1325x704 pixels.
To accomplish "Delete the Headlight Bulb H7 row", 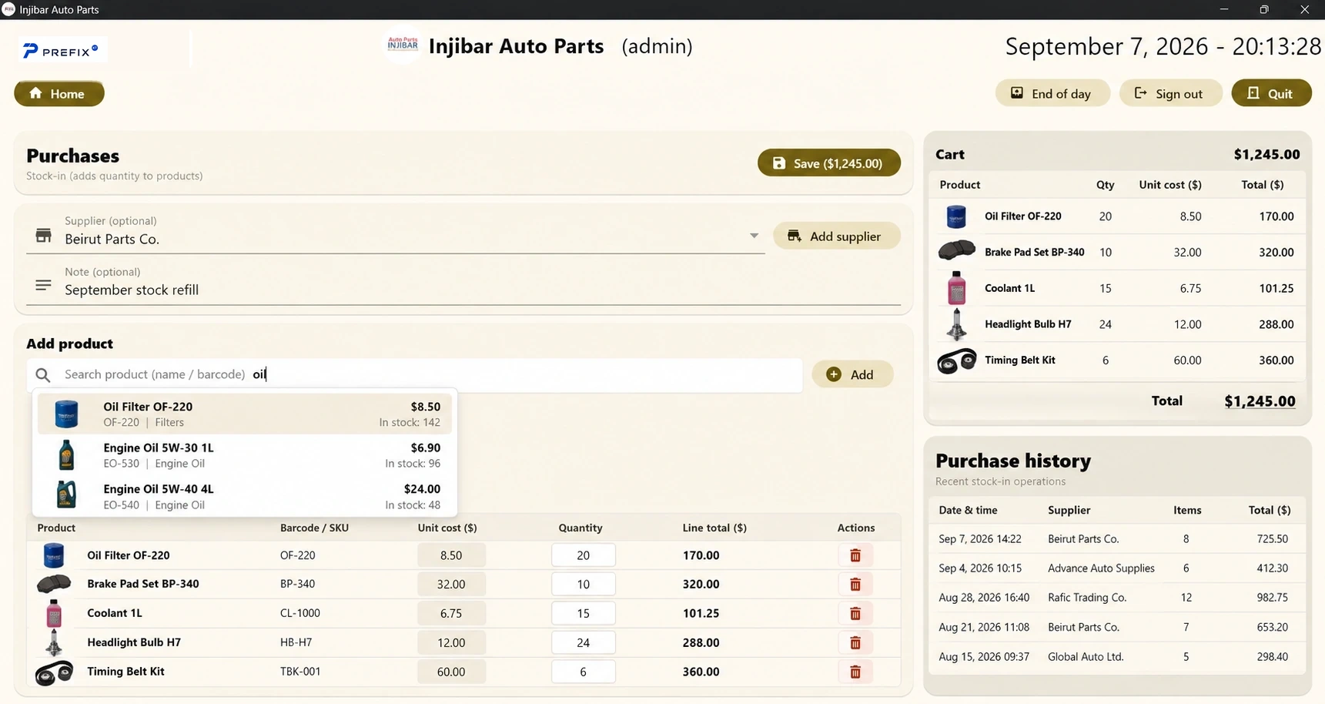I will [855, 643].
